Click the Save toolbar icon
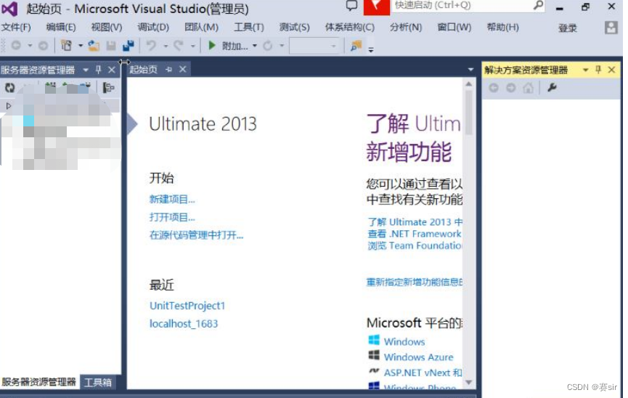The height and width of the screenshot is (398, 628). (x=111, y=46)
